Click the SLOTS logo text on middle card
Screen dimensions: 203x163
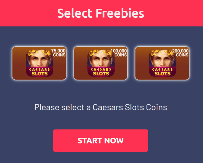(101, 74)
